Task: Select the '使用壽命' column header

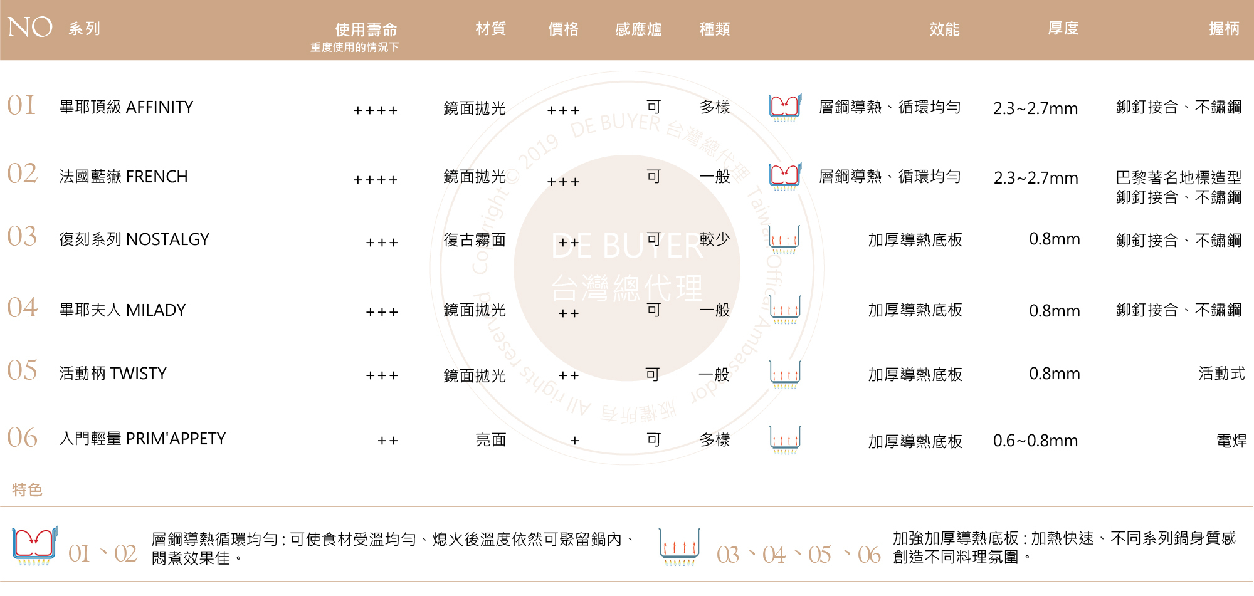Action: (366, 29)
